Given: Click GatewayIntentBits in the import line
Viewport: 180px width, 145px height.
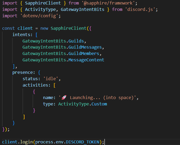Looking at the screenshot, I should (x=82, y=10).
